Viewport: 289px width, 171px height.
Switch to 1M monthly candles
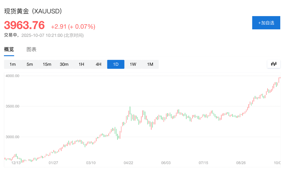pos(150,64)
